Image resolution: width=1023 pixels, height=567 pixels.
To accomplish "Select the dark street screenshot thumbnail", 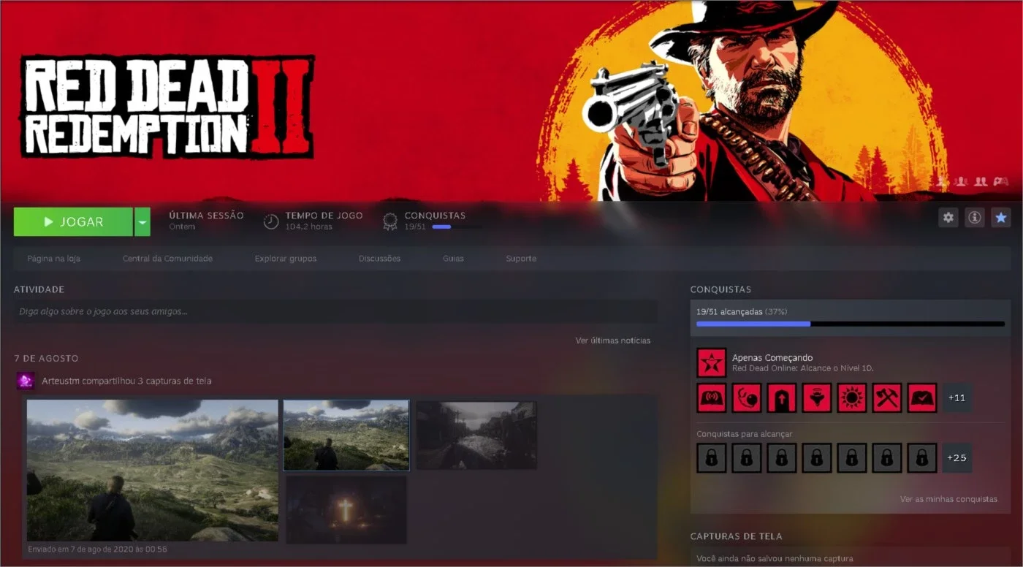I will click(x=476, y=435).
